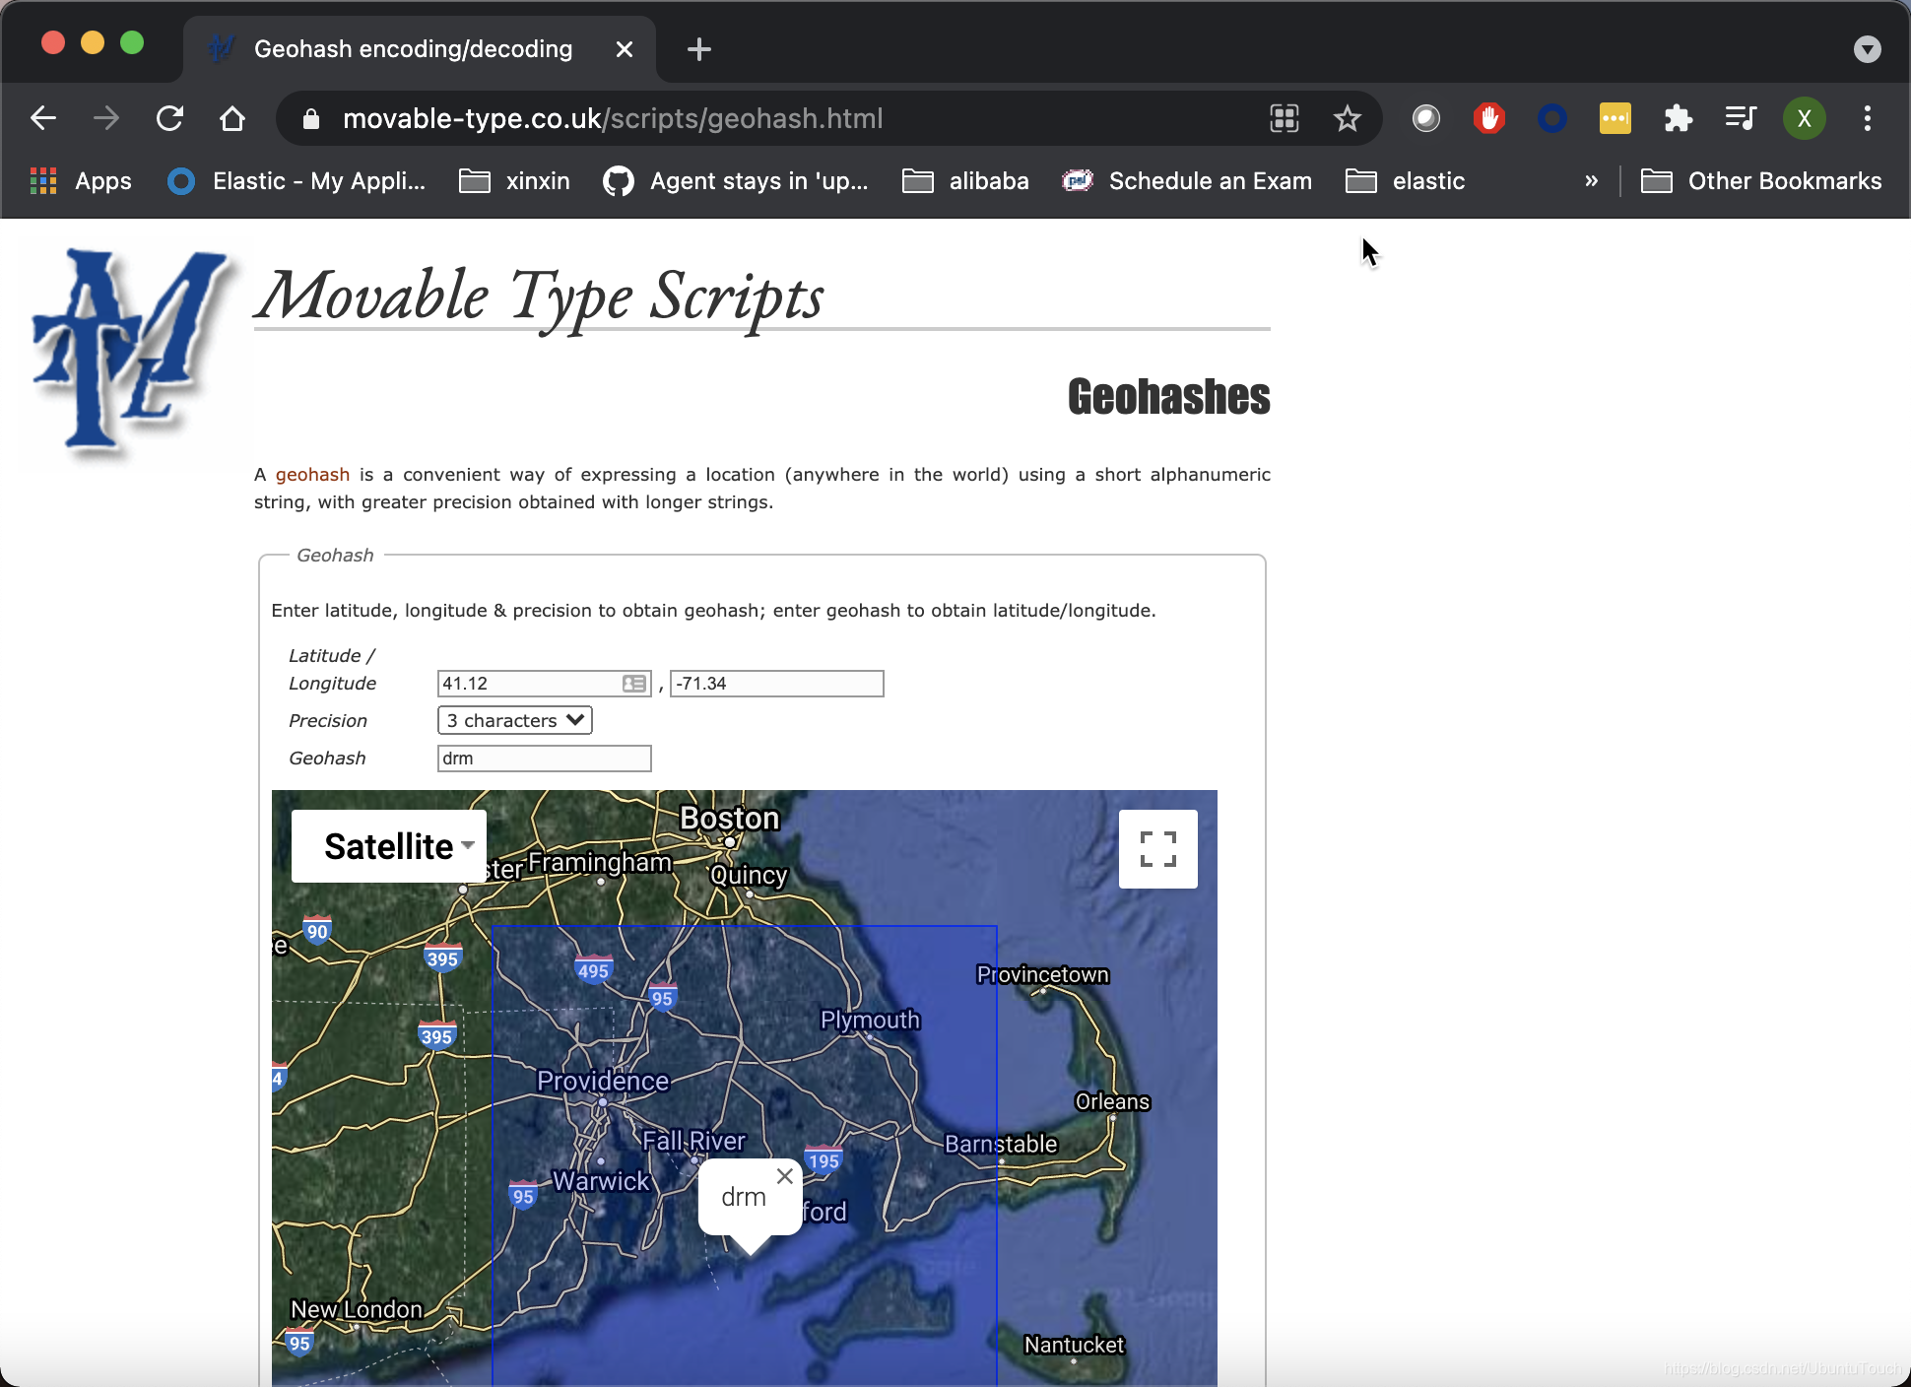Open a new browser tab
Viewport: 1911px width, 1387px height.
coord(698,49)
